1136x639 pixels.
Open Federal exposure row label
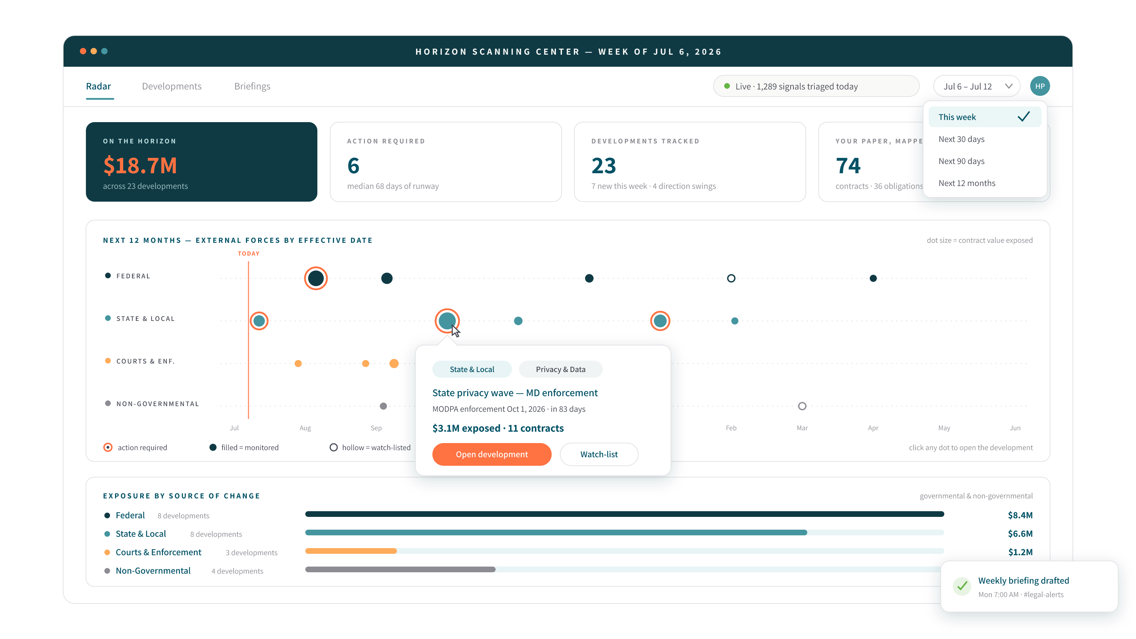[x=130, y=515]
